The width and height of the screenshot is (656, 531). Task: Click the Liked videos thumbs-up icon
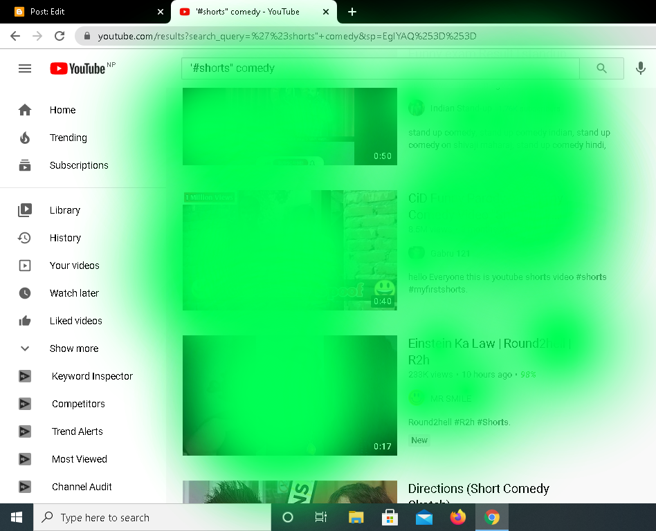coord(25,321)
